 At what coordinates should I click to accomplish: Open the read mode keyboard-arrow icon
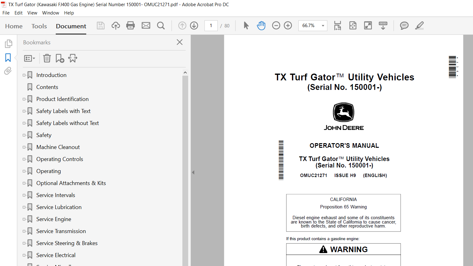point(383,26)
